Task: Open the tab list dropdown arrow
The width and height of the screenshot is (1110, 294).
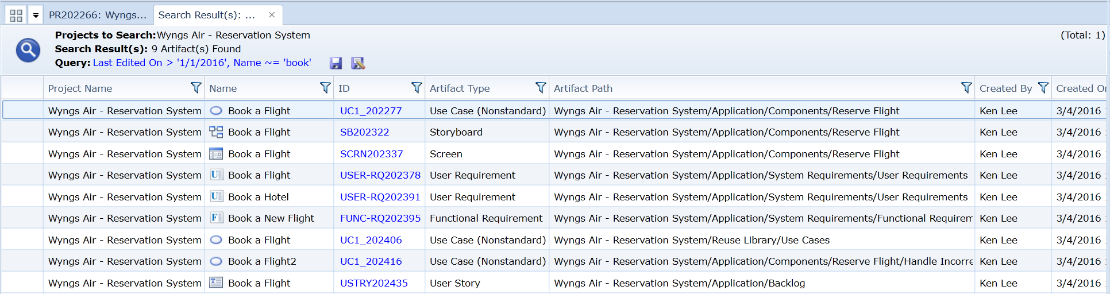Action: 36,16
